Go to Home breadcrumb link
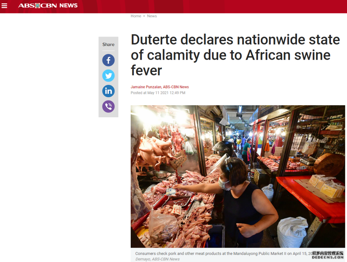 [136, 16]
